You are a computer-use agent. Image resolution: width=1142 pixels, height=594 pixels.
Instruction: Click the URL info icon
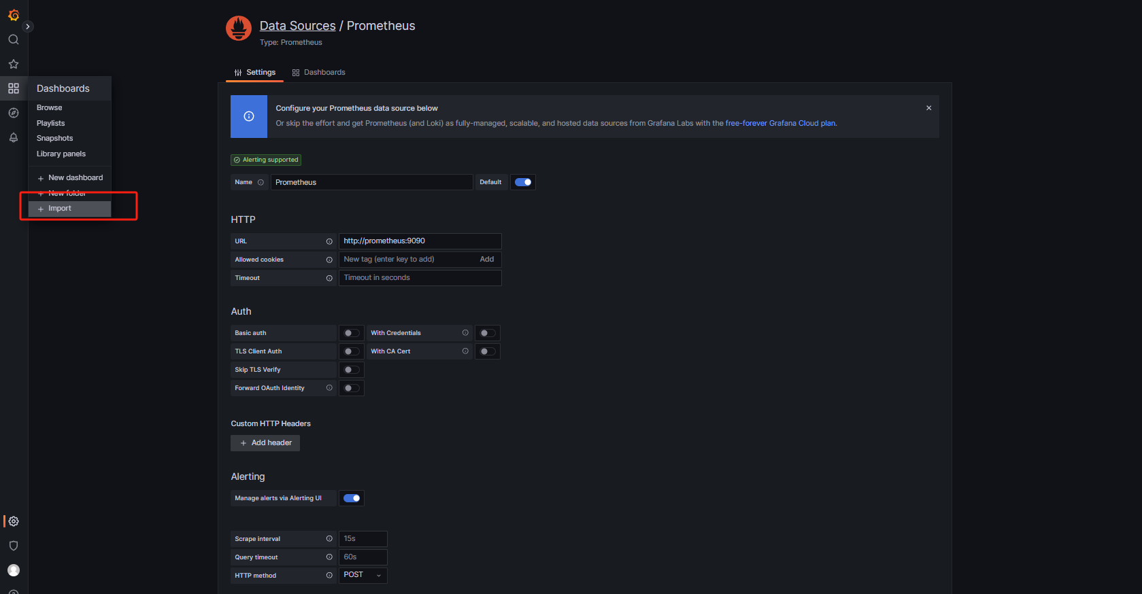tap(329, 241)
